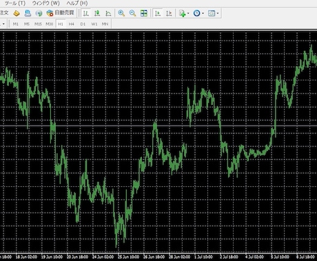317x261 pixels.
Task: Select the W1 weekly timeframe
Action: point(94,24)
